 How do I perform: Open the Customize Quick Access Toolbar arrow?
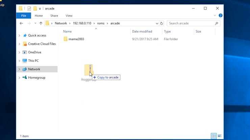(40, 9)
